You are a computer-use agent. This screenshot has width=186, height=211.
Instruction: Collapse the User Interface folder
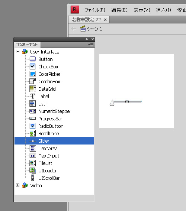pyautogui.click(x=17, y=52)
